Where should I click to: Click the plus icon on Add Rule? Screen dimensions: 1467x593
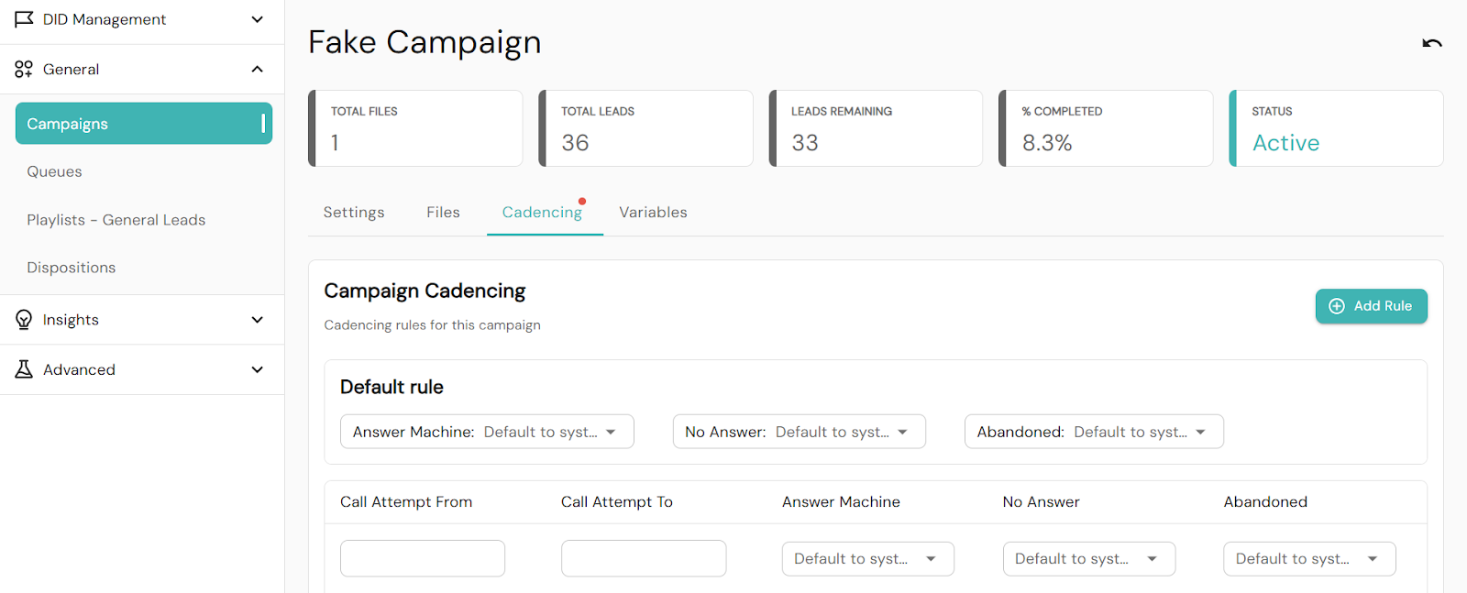1337,306
